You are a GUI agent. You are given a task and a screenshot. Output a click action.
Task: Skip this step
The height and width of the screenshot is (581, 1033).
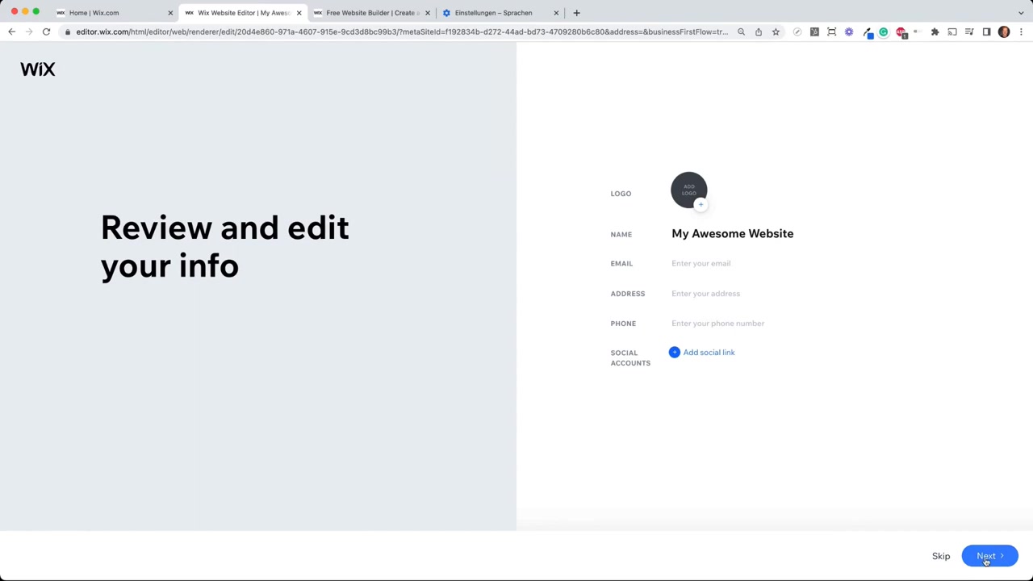(x=941, y=556)
